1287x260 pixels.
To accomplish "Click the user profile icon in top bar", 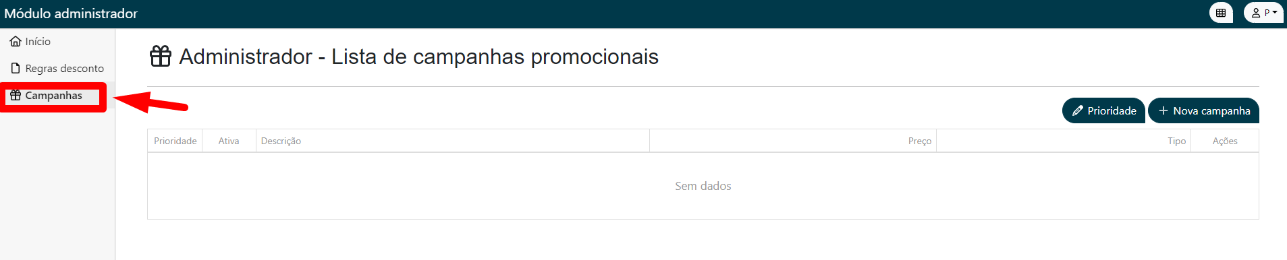I will point(1256,13).
